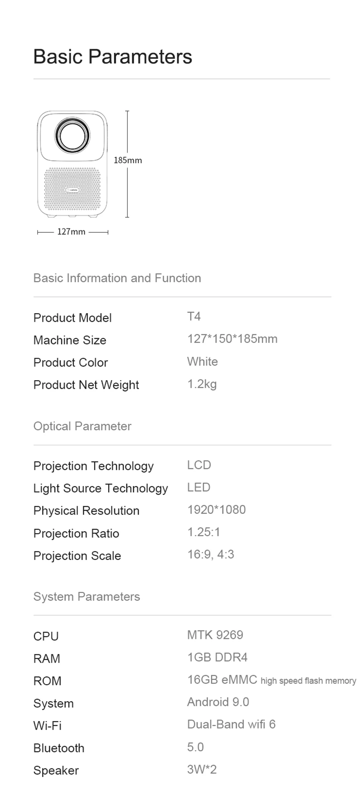Click the CPU MTK 9269 value
Image resolution: width=364 pixels, height=793 pixels.
click(215, 635)
